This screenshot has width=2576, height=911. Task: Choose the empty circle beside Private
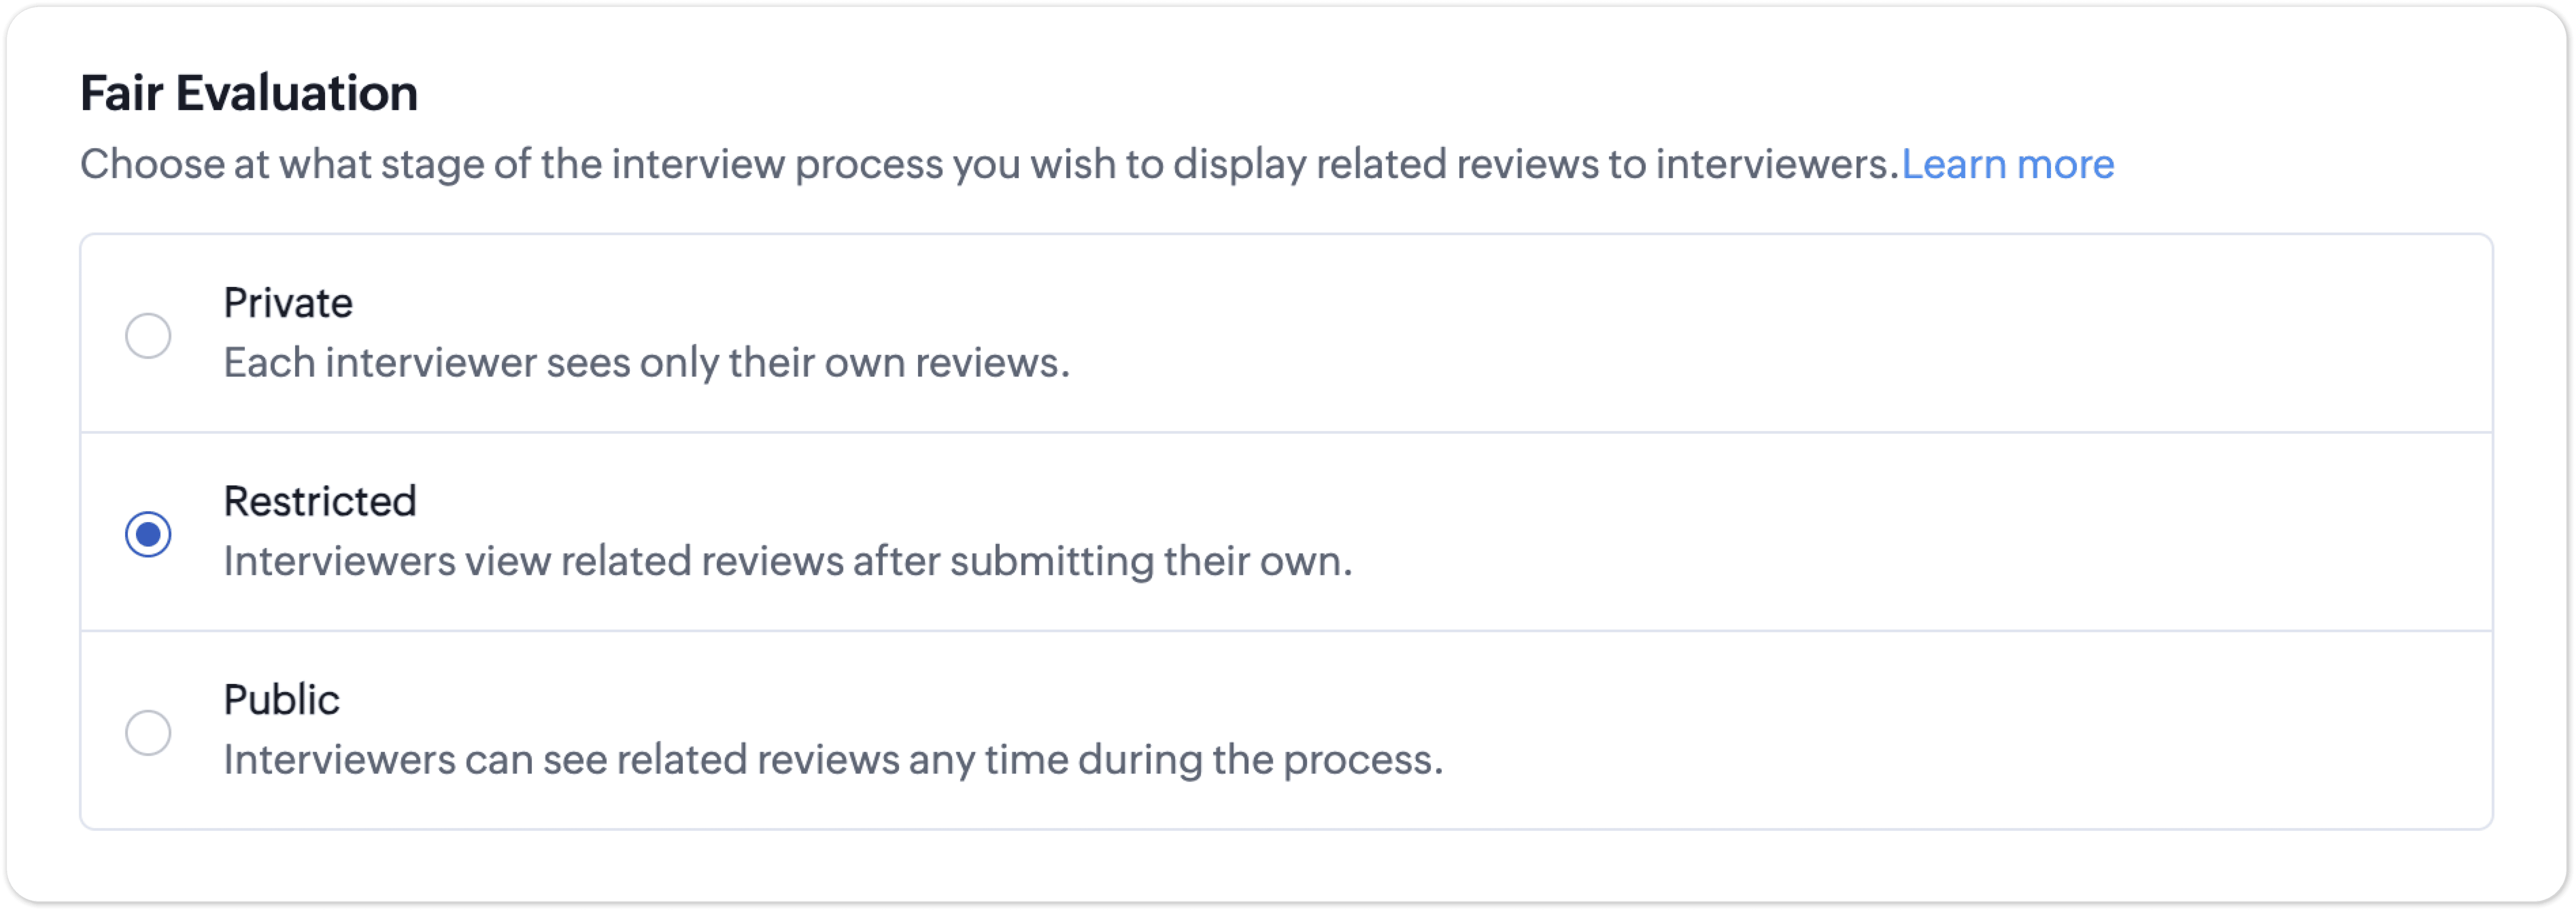click(x=148, y=335)
